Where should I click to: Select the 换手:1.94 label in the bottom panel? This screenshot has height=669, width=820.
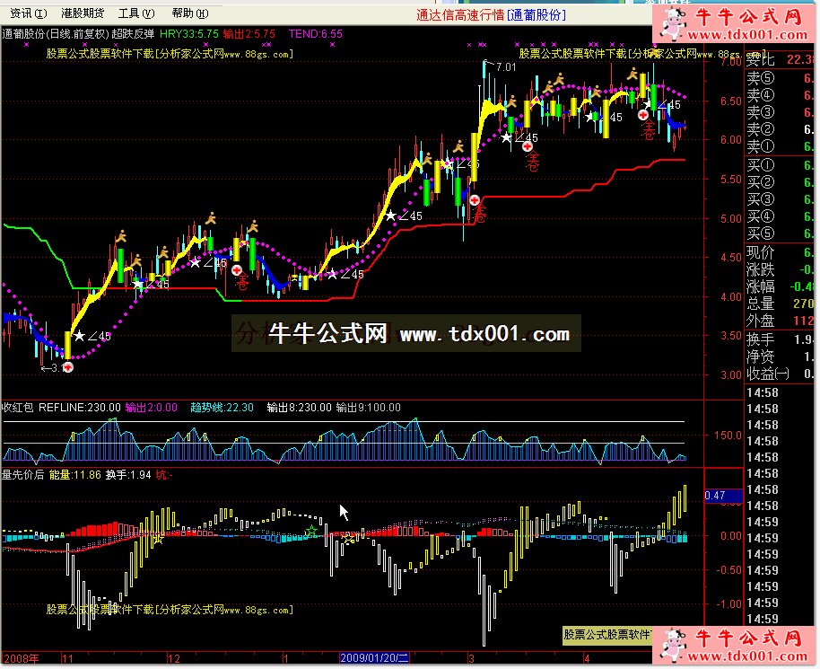128,475
